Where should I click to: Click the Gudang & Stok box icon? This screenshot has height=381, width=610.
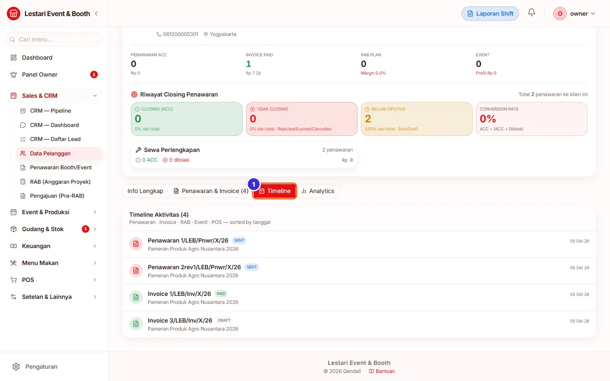[x=14, y=229]
